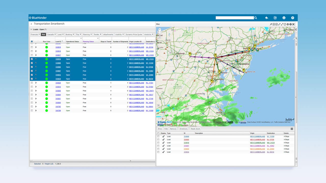The height and width of the screenshot is (183, 326).
Task: Click the zoom-out map resize icon
Action: coord(282,24)
